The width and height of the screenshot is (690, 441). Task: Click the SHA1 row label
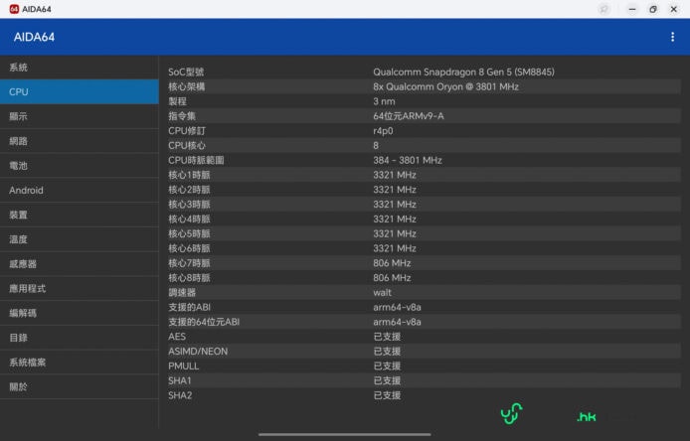tap(180, 380)
